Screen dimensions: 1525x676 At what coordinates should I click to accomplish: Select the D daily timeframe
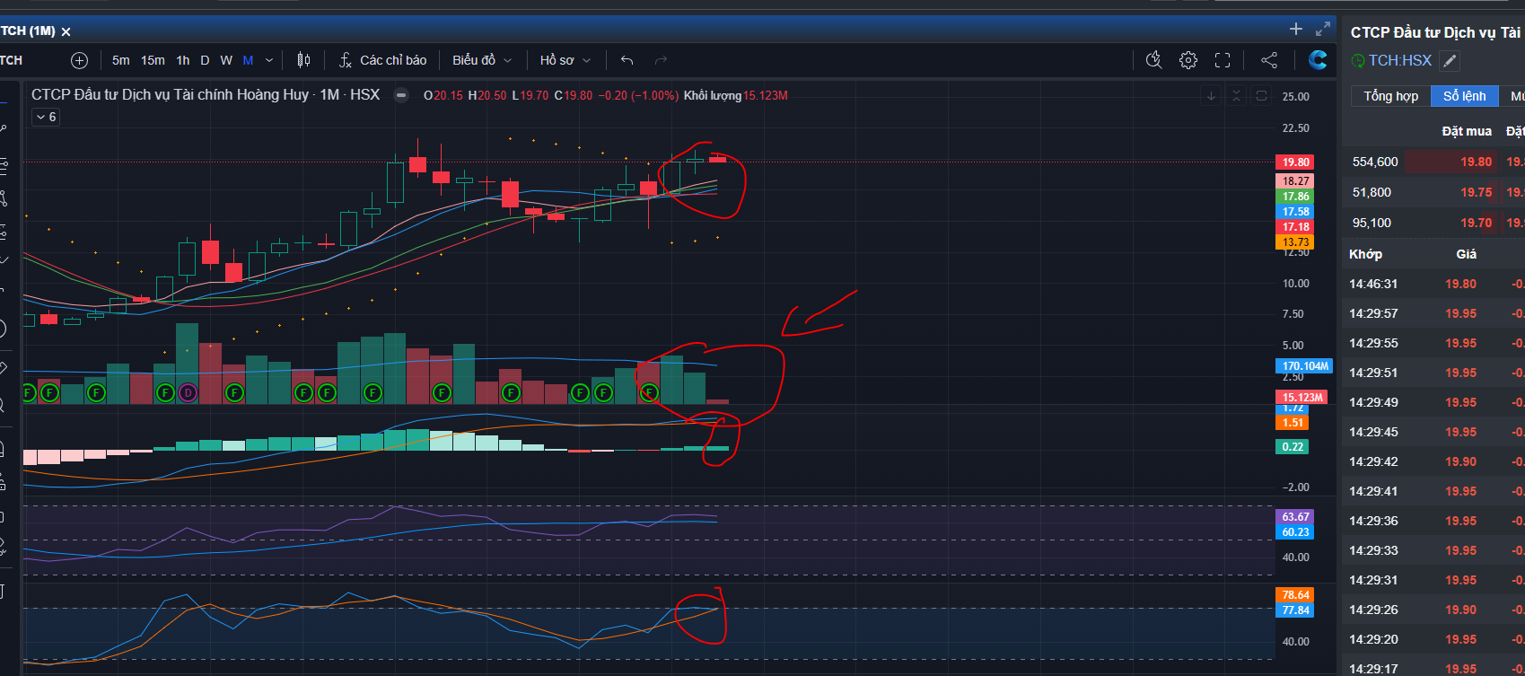(205, 60)
